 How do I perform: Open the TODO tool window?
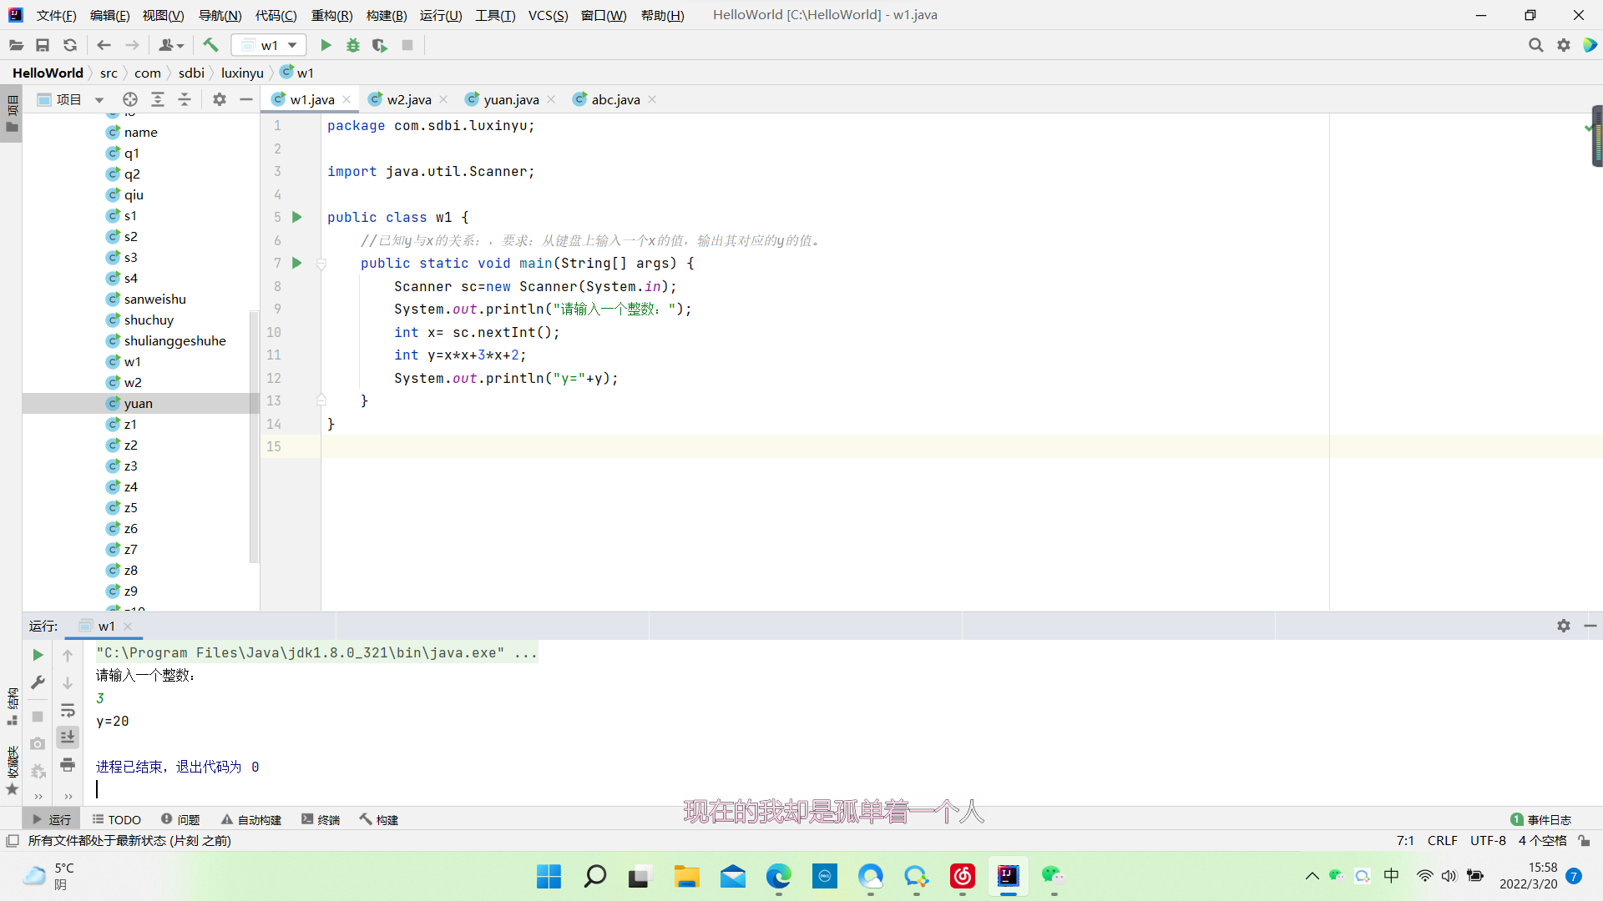pyautogui.click(x=117, y=819)
